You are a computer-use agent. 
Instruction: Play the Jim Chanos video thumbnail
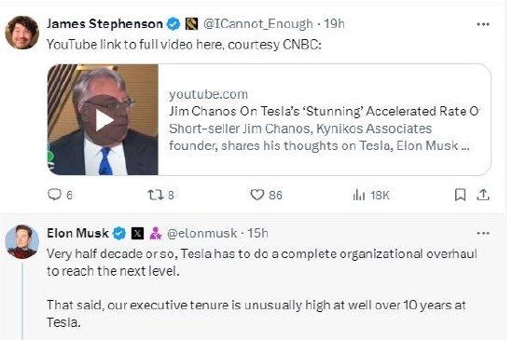[x=104, y=120]
